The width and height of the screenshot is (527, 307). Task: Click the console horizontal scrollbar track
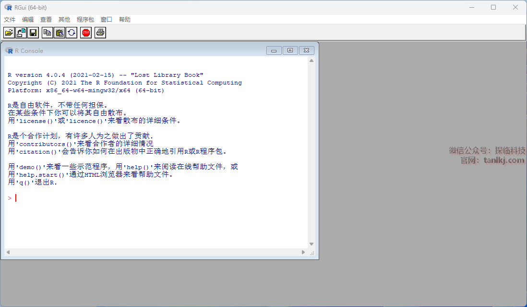(x=156, y=252)
